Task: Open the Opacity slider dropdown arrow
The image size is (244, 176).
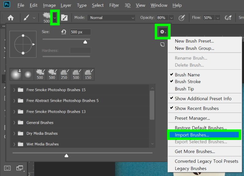Action: (171, 18)
